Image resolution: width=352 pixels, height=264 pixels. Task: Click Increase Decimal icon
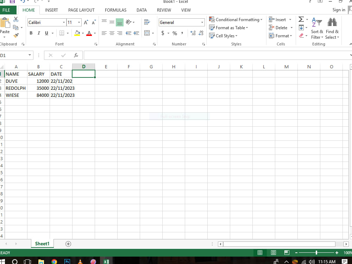tap(193, 33)
